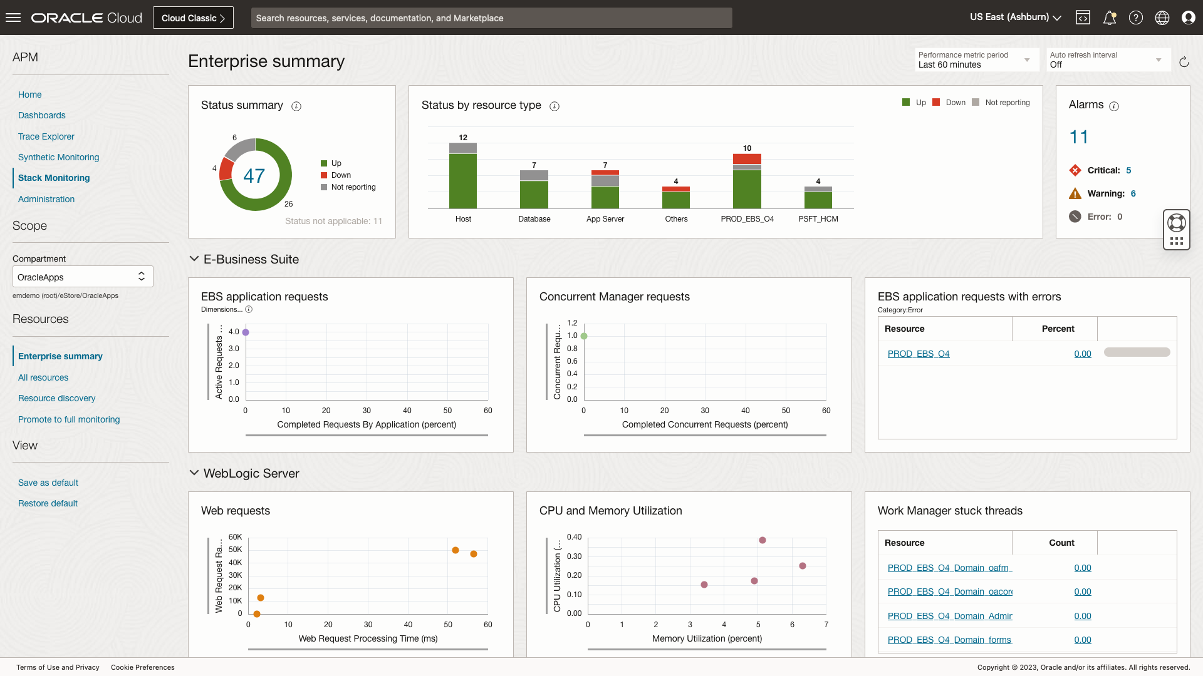This screenshot has height=676, width=1203.
Task: Open the user profile avatar
Action: click(x=1189, y=18)
